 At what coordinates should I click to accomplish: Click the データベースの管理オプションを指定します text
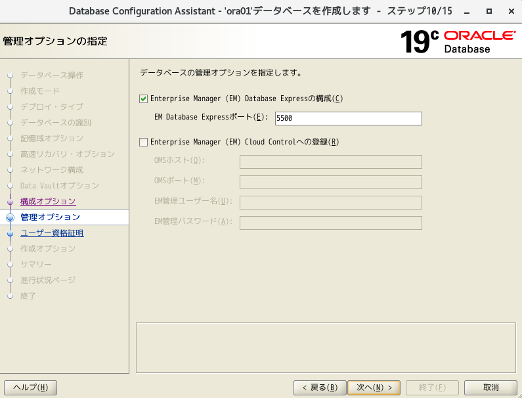[221, 73]
